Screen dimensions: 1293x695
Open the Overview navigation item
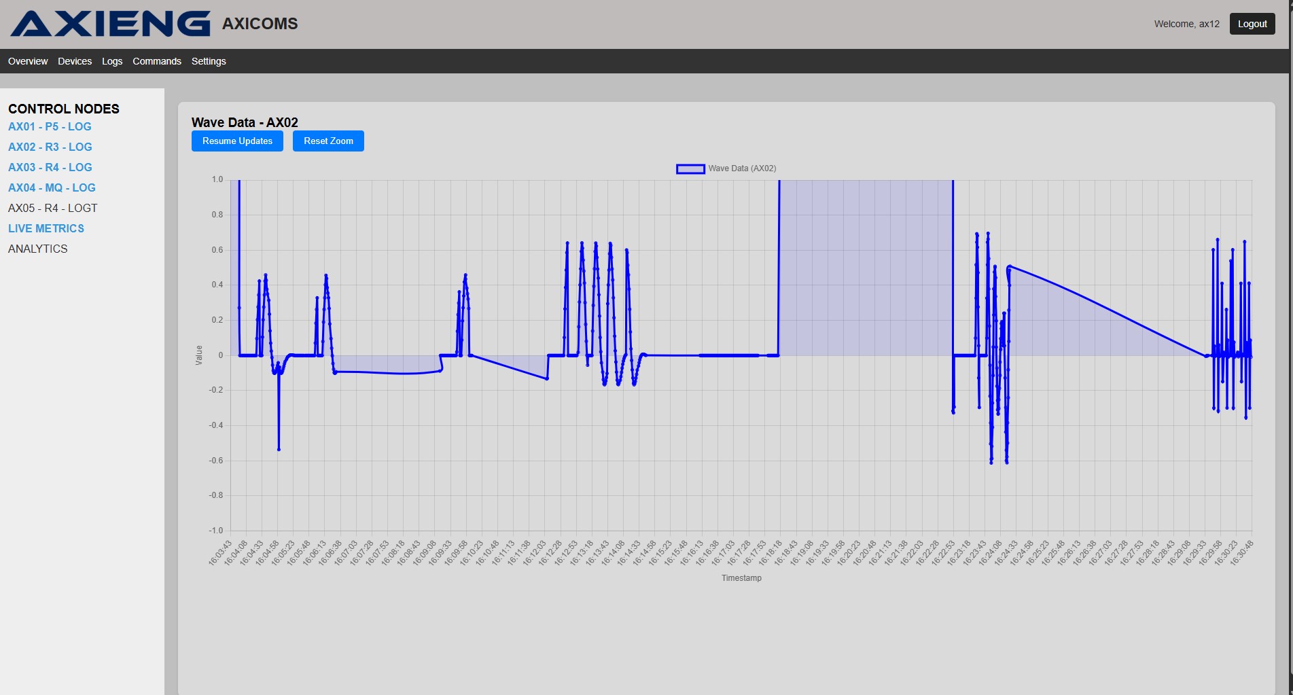[x=27, y=61]
